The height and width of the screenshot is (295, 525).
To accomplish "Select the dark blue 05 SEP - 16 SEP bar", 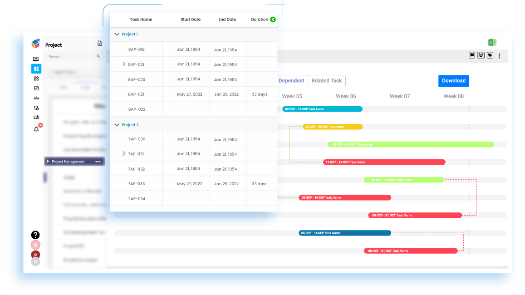I will (x=345, y=233).
